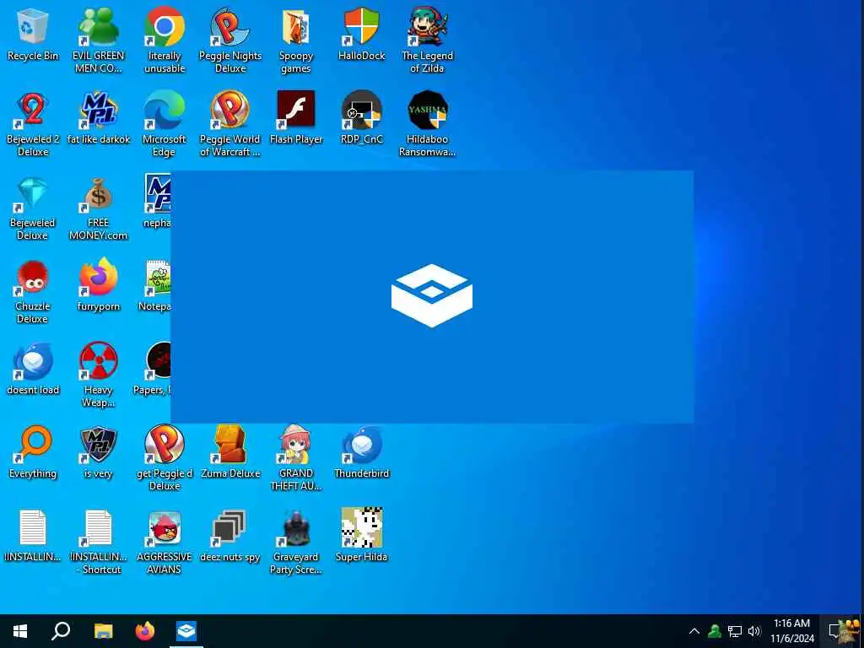Click Windows Sandbox taskbar button
Screen dimensions: 864x648
tap(186, 631)
